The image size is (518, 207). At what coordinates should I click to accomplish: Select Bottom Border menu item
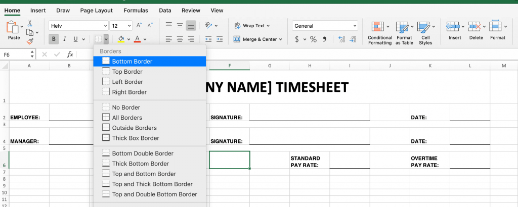pyautogui.click(x=150, y=61)
